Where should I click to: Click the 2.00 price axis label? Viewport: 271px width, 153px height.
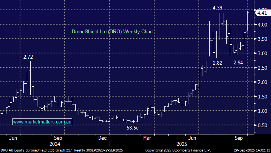coord(262,82)
